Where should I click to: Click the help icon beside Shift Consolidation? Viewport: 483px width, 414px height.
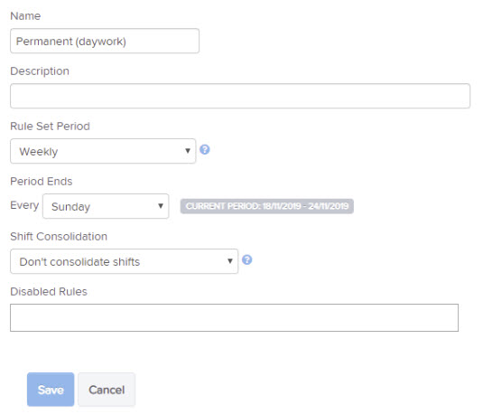(247, 259)
